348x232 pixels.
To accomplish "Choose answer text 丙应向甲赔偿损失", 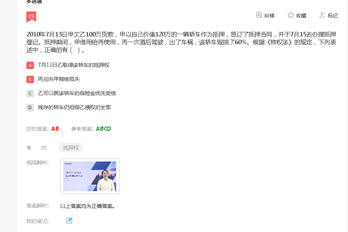I will [59, 79].
